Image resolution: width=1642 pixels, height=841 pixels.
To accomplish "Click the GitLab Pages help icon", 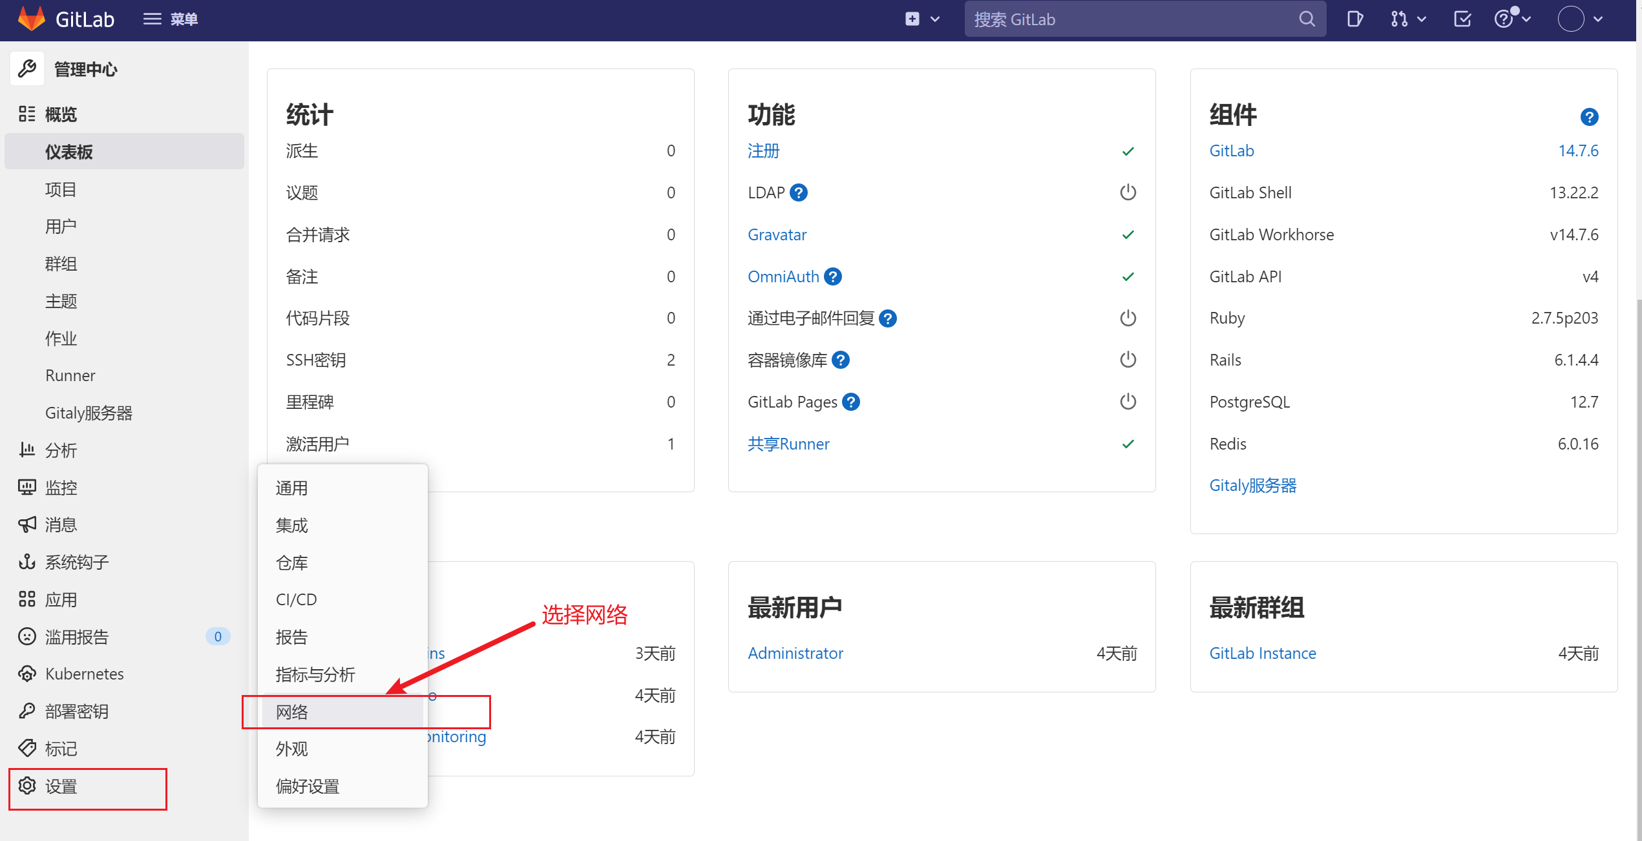I will 851,402.
